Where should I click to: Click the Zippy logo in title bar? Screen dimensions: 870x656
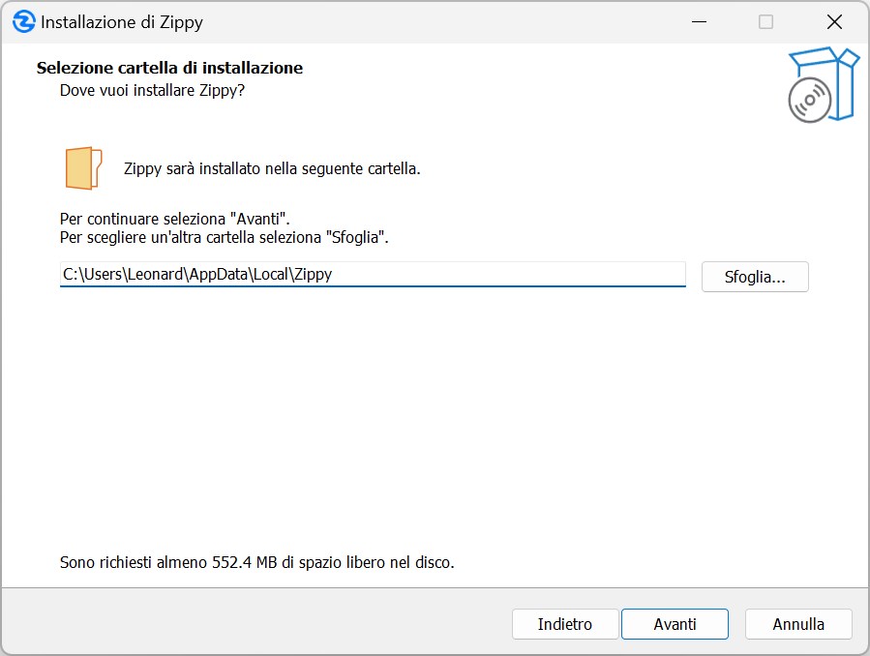pyautogui.click(x=24, y=22)
